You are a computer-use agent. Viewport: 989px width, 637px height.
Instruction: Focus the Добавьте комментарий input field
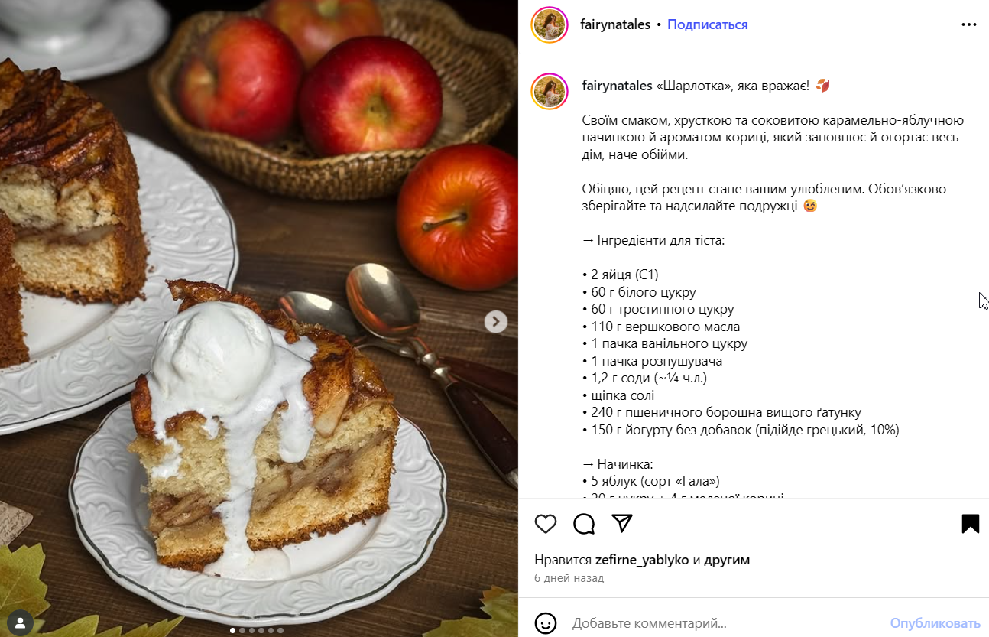(726, 623)
